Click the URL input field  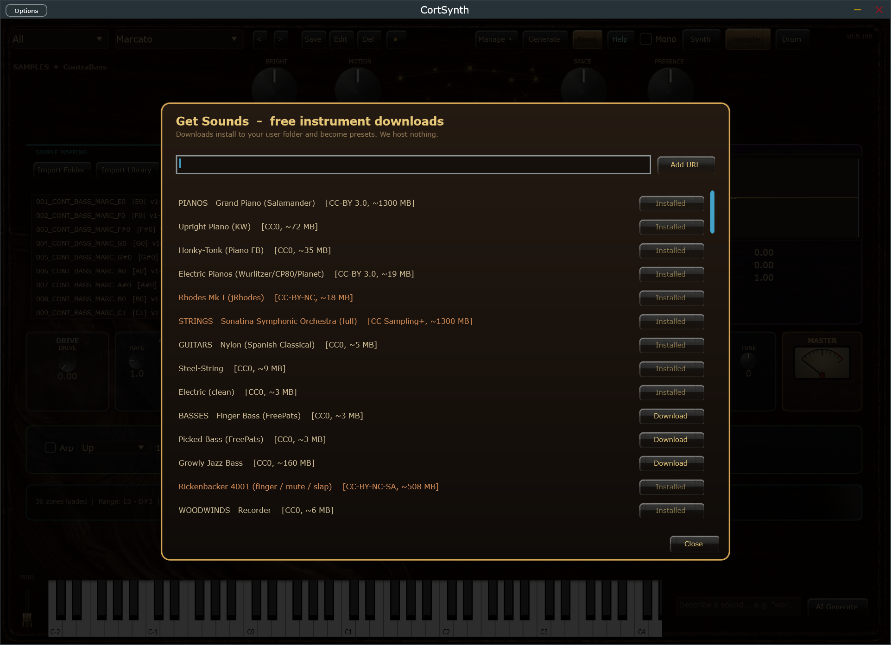click(413, 164)
